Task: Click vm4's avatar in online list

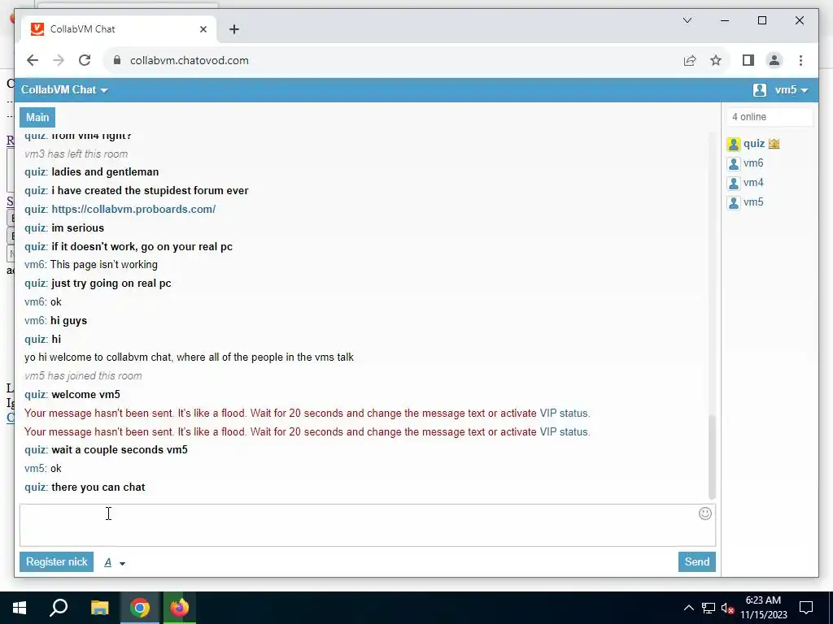Action: (734, 183)
